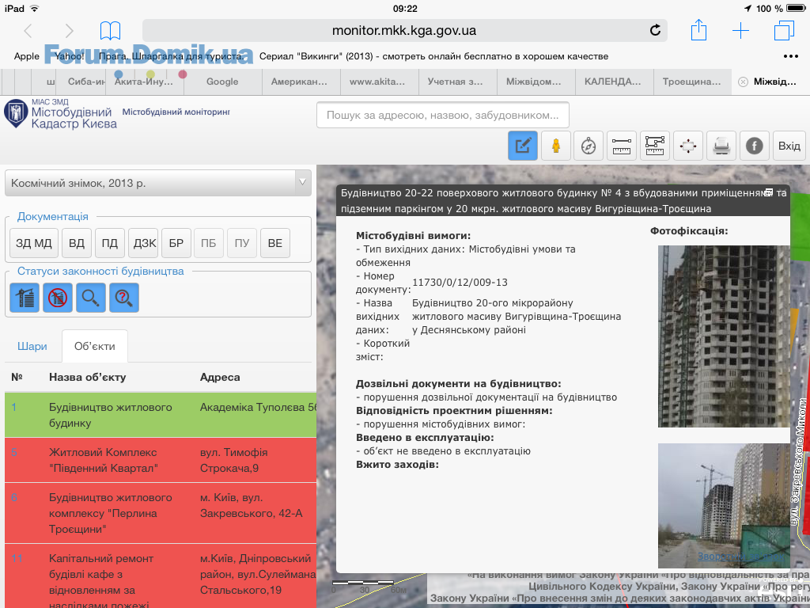Click the Містобудівний Кадастр Києва logo
Image resolution: width=810 pixels, height=608 pixels.
point(61,114)
